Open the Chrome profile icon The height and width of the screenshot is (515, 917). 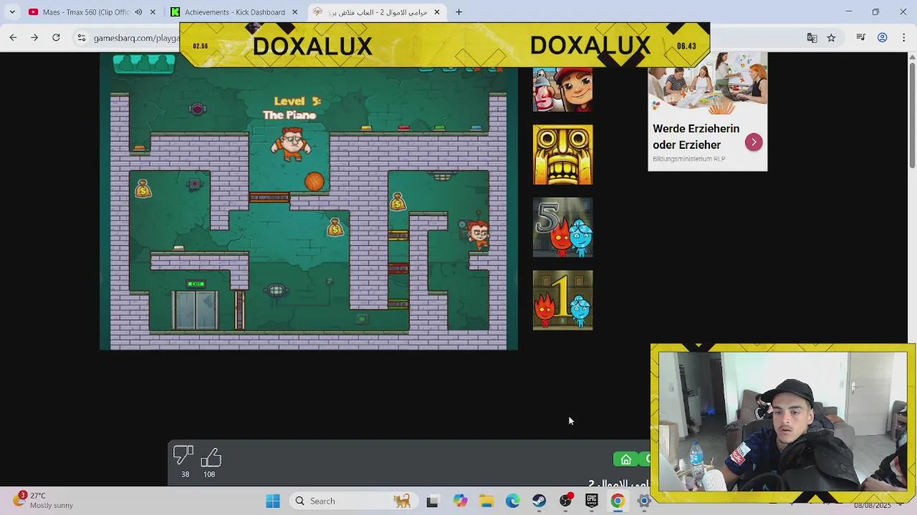[x=883, y=38]
